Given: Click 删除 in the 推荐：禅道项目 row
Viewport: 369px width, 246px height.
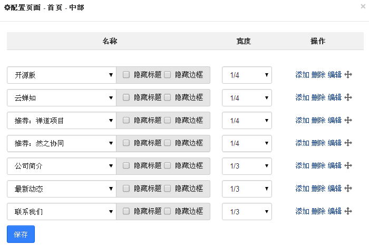Looking at the screenshot, I should point(318,120).
